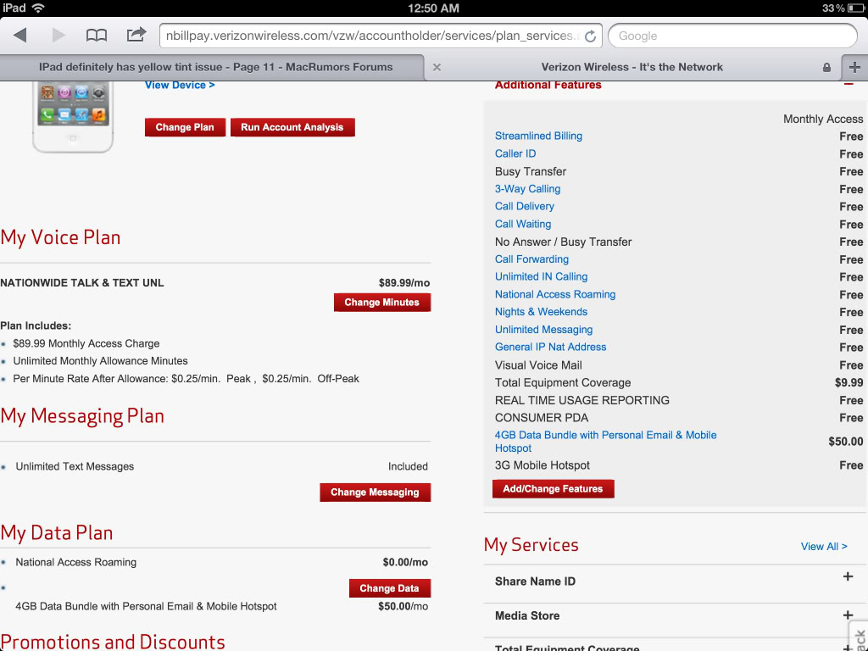This screenshot has height=651, width=868.
Task: Select Verizon Wireless tab
Action: (632, 67)
